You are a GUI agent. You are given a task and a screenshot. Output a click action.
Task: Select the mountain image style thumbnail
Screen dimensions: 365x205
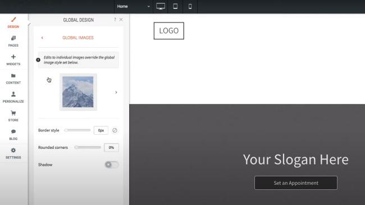coord(78,92)
